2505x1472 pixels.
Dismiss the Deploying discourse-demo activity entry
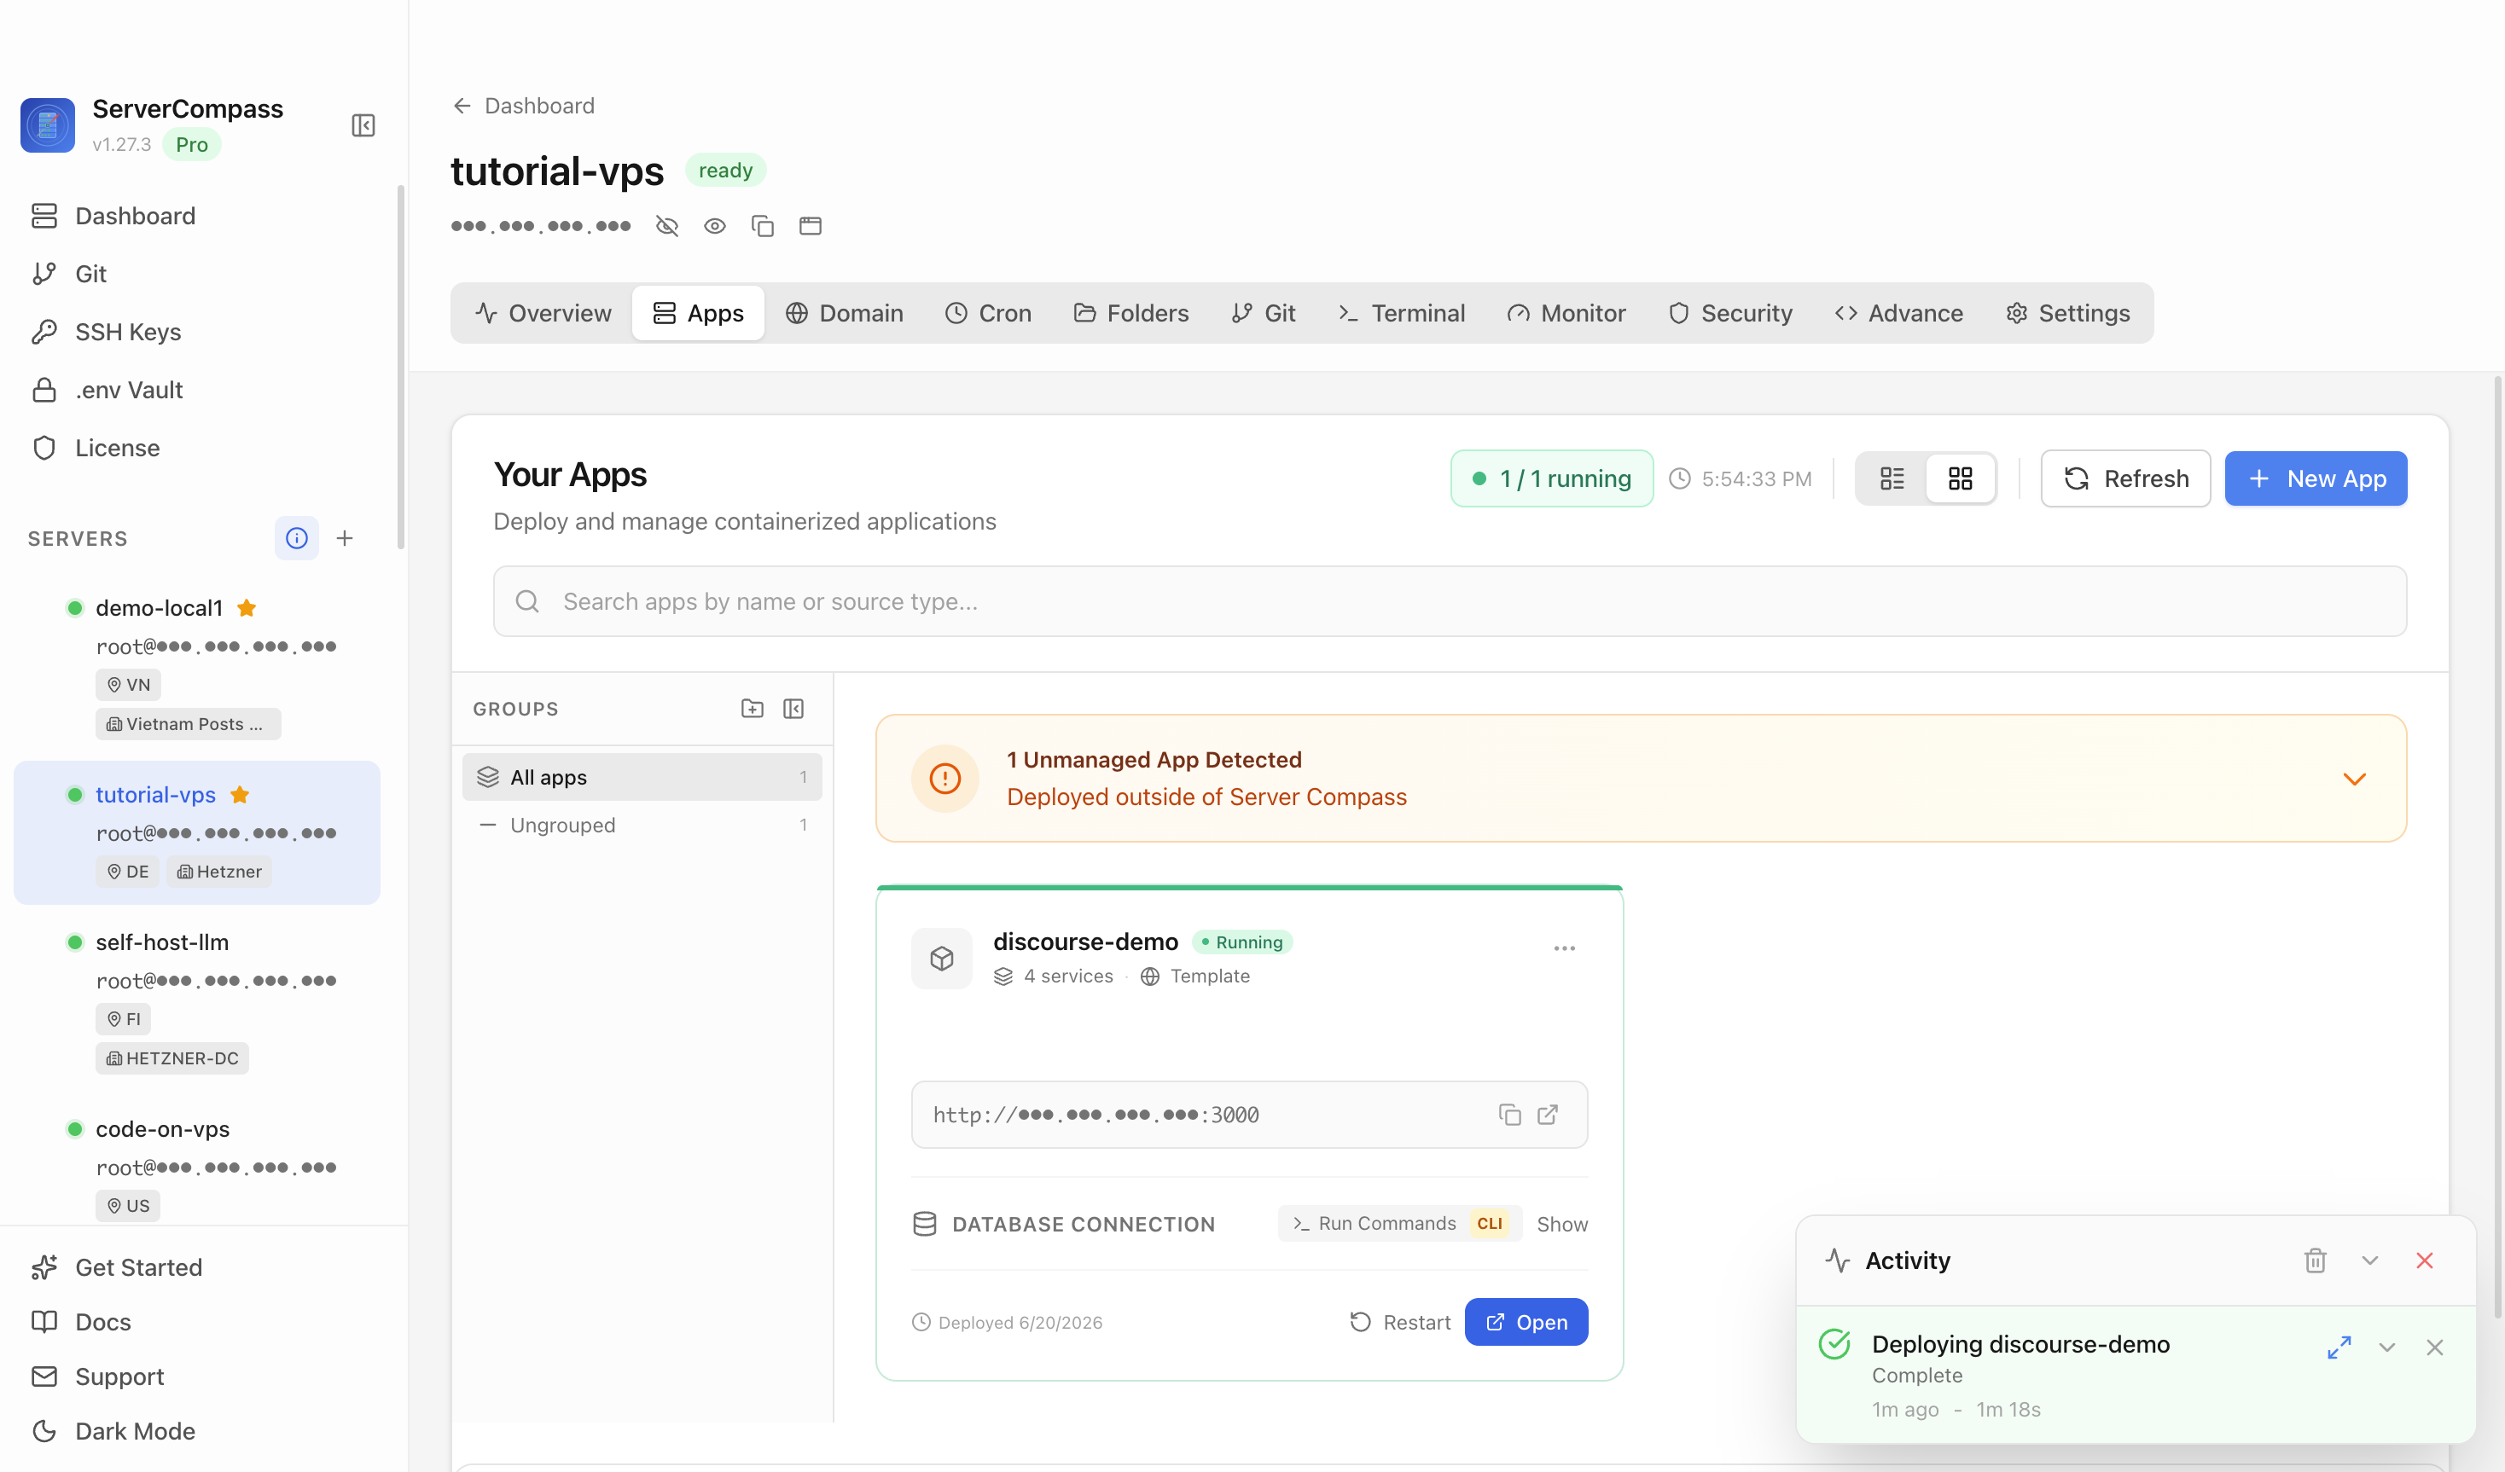point(2434,1347)
